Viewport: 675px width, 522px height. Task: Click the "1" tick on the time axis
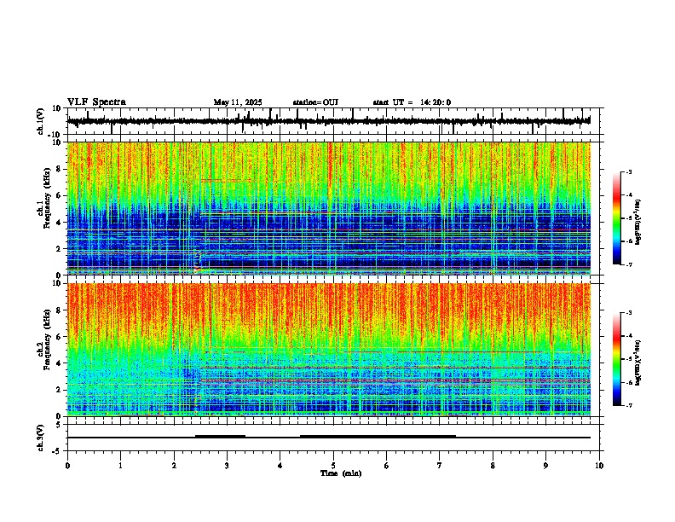[x=120, y=466]
